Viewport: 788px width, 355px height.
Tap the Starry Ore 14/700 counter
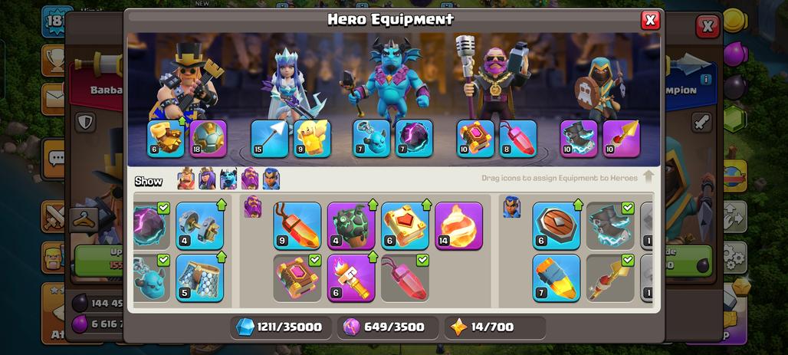pyautogui.click(x=495, y=327)
